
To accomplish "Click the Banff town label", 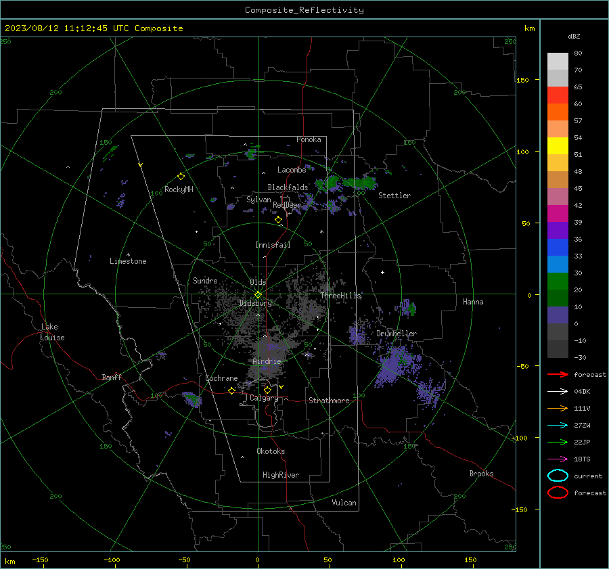I will 112,377.
